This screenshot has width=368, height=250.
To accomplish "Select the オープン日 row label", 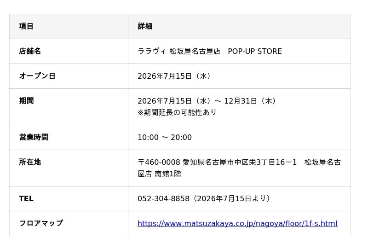I will coord(37,76).
